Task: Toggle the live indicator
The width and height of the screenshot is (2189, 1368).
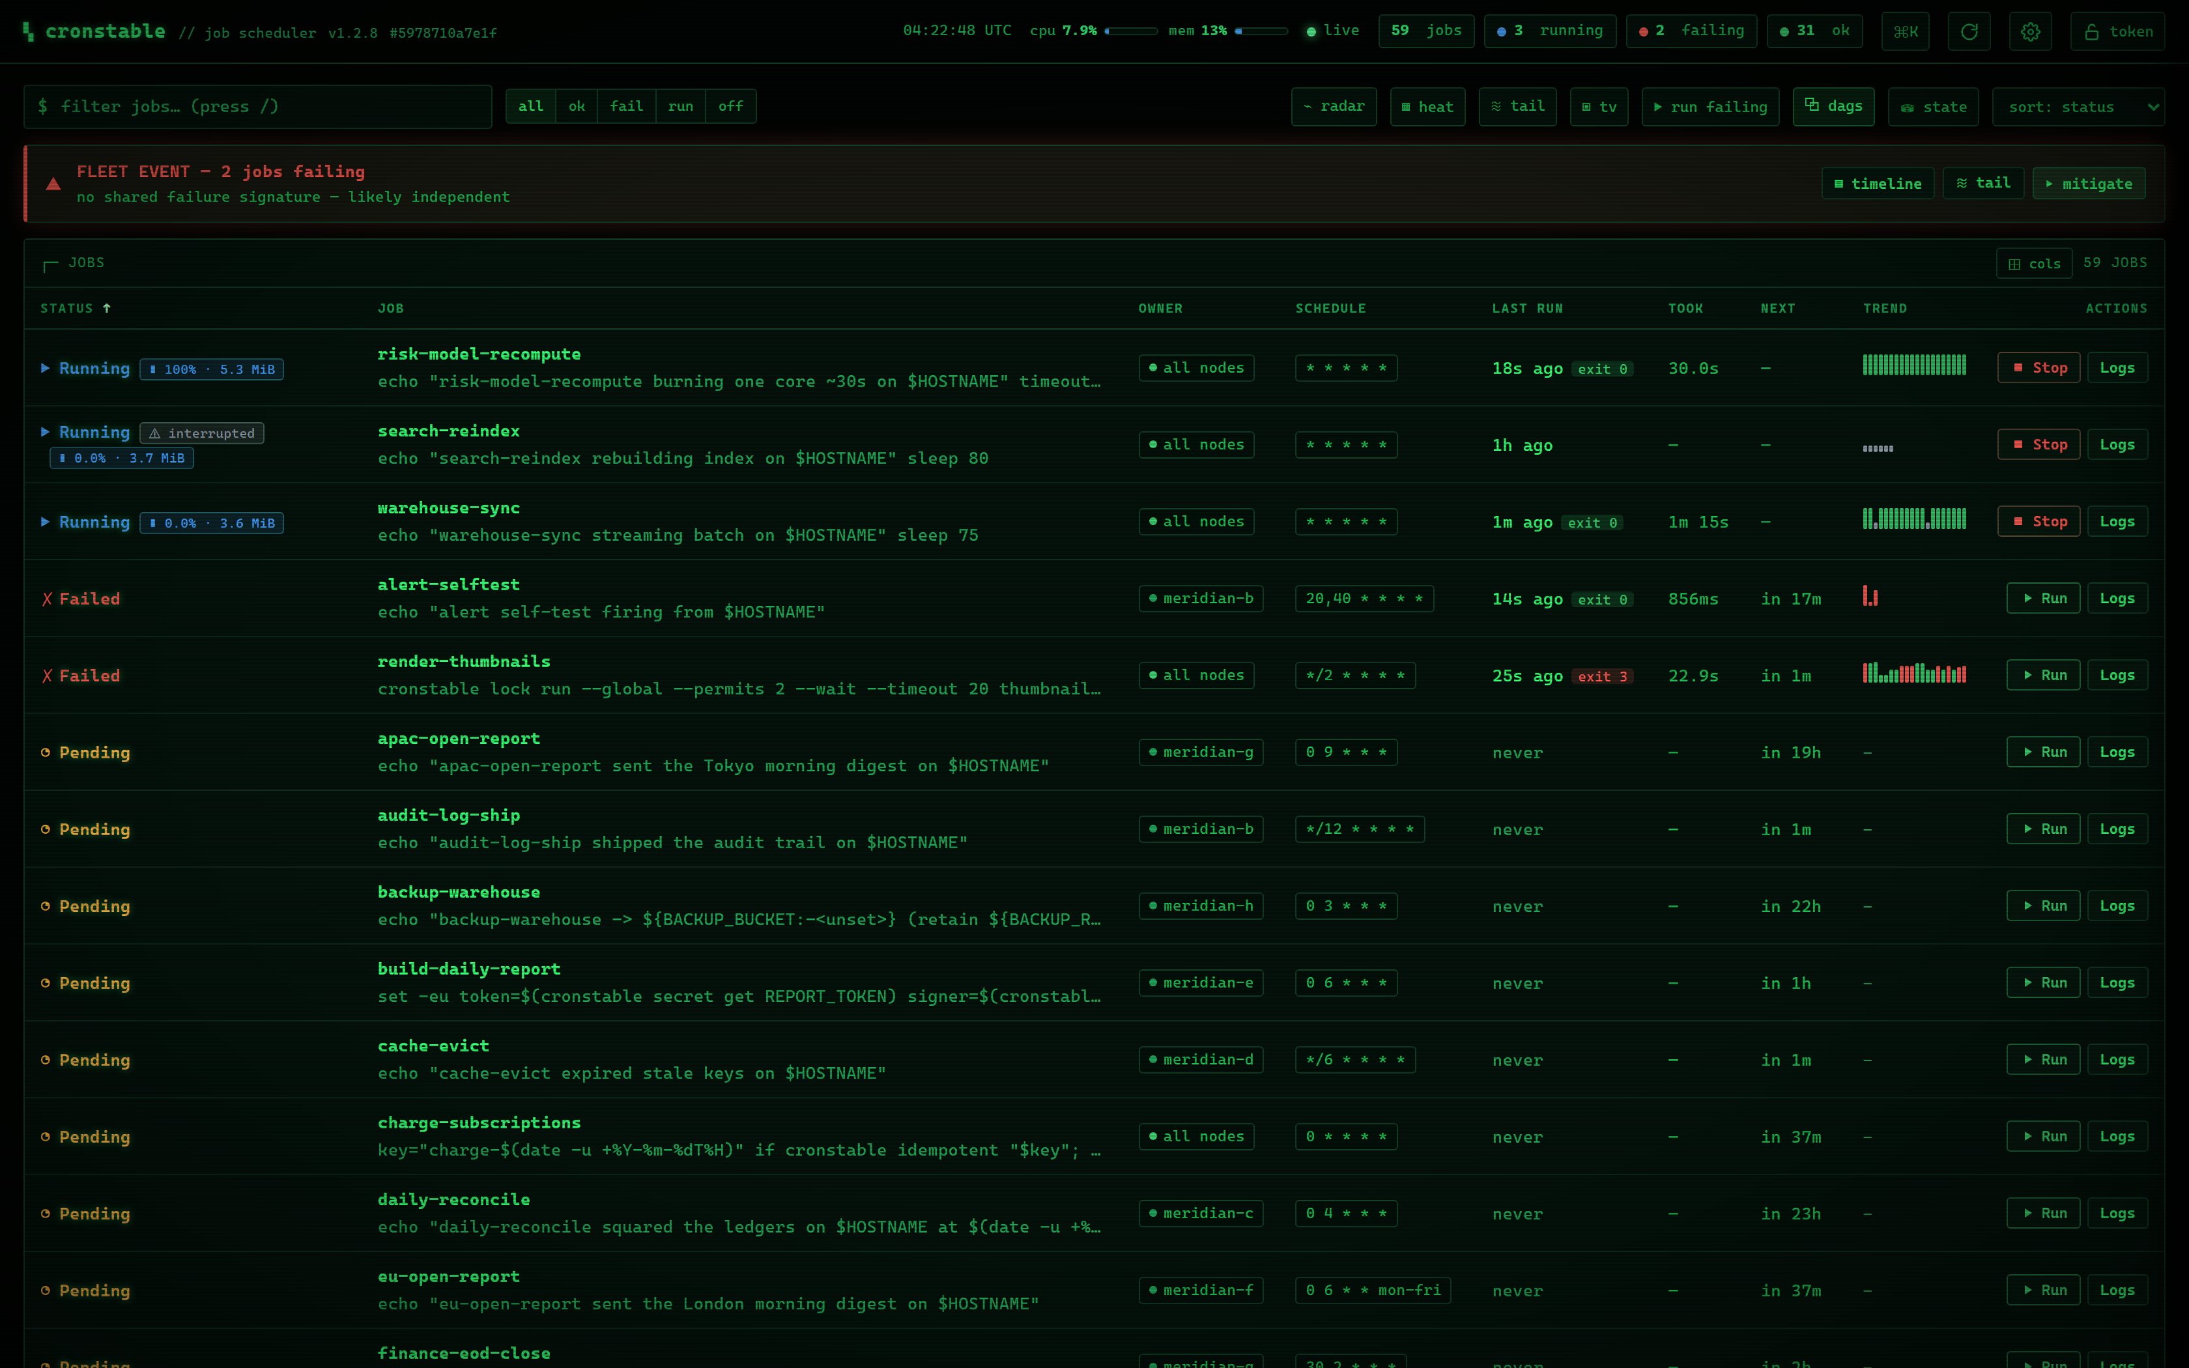Action: click(x=1332, y=31)
